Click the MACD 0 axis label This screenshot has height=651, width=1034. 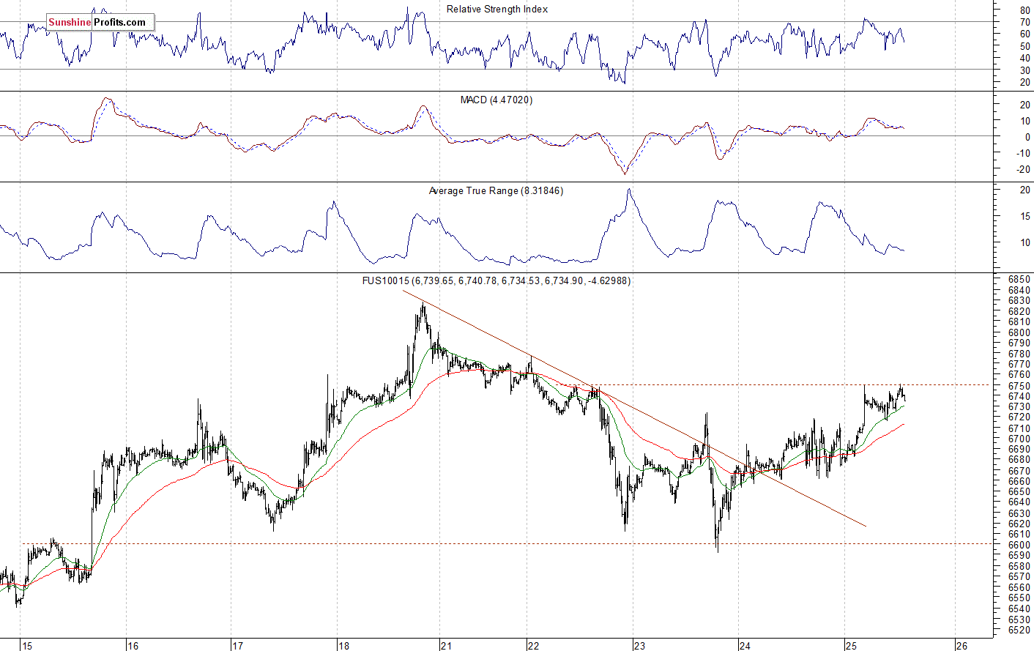1028,137
